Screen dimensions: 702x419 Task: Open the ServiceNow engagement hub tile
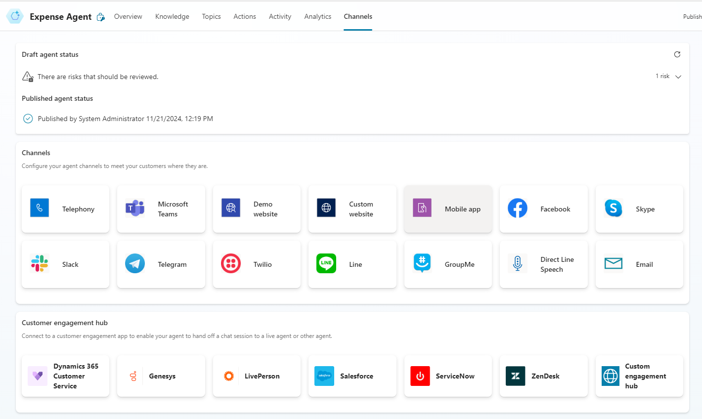tap(447, 376)
